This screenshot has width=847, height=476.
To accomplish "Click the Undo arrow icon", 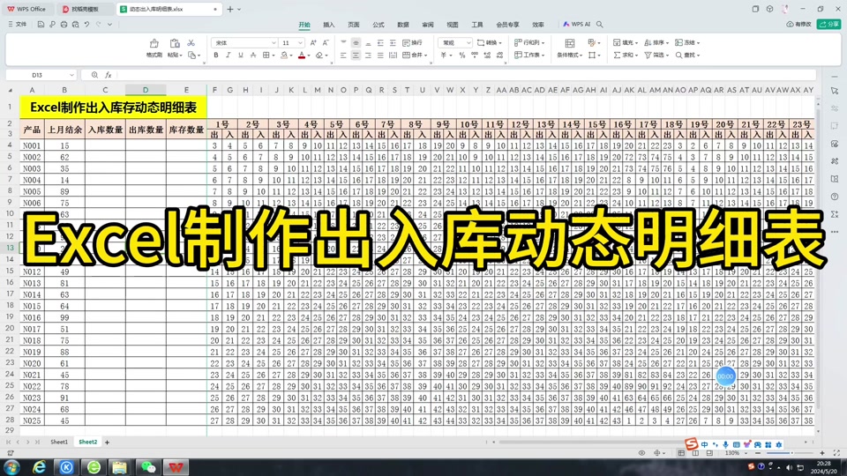I will click(86, 25).
